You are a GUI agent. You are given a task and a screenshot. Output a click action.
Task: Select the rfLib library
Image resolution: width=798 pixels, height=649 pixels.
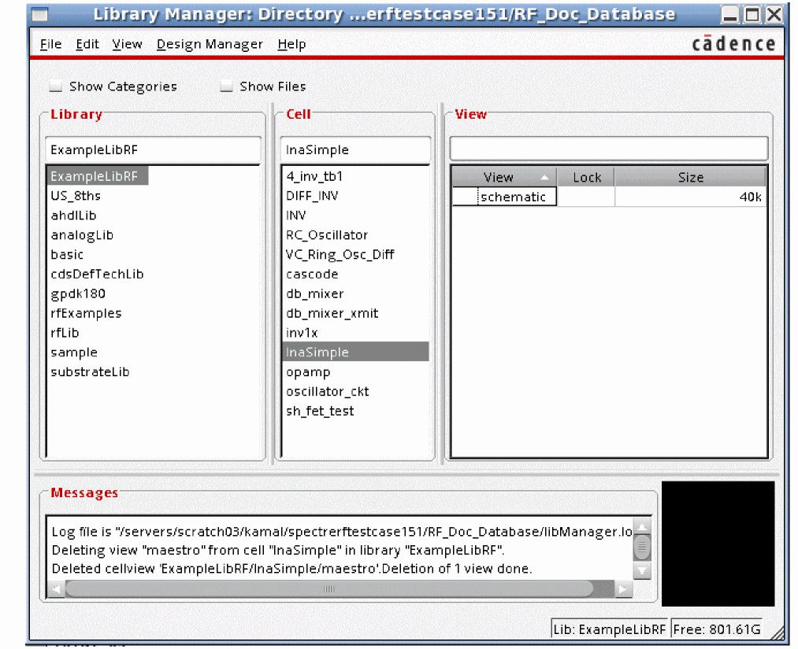click(65, 333)
